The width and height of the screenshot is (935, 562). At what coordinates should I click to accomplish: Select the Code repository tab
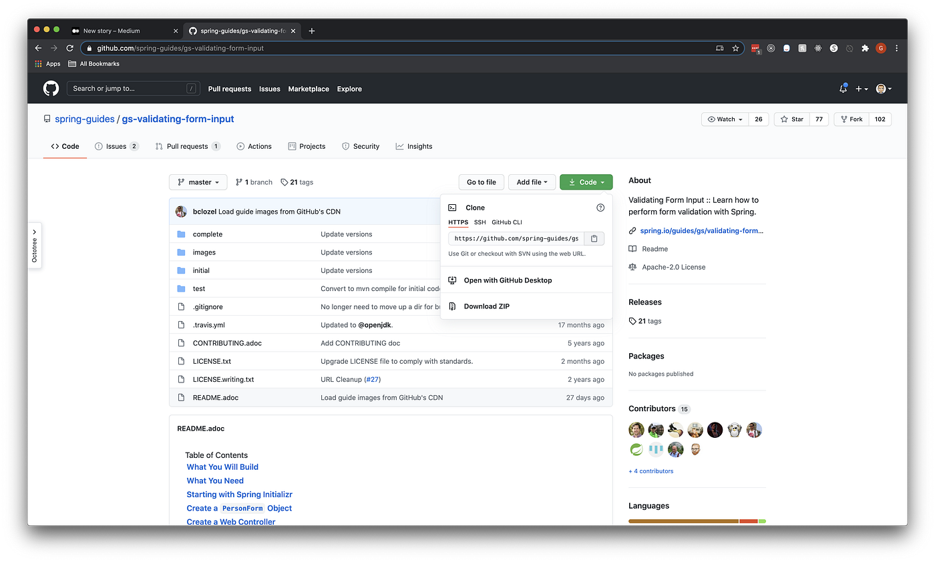(65, 146)
